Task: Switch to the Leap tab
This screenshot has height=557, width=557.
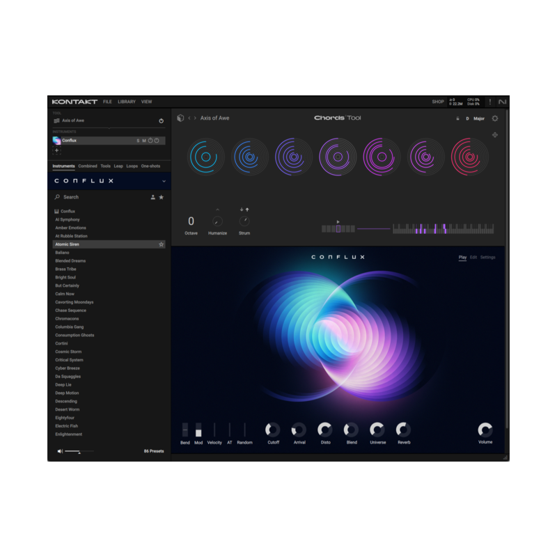Action: (118, 166)
